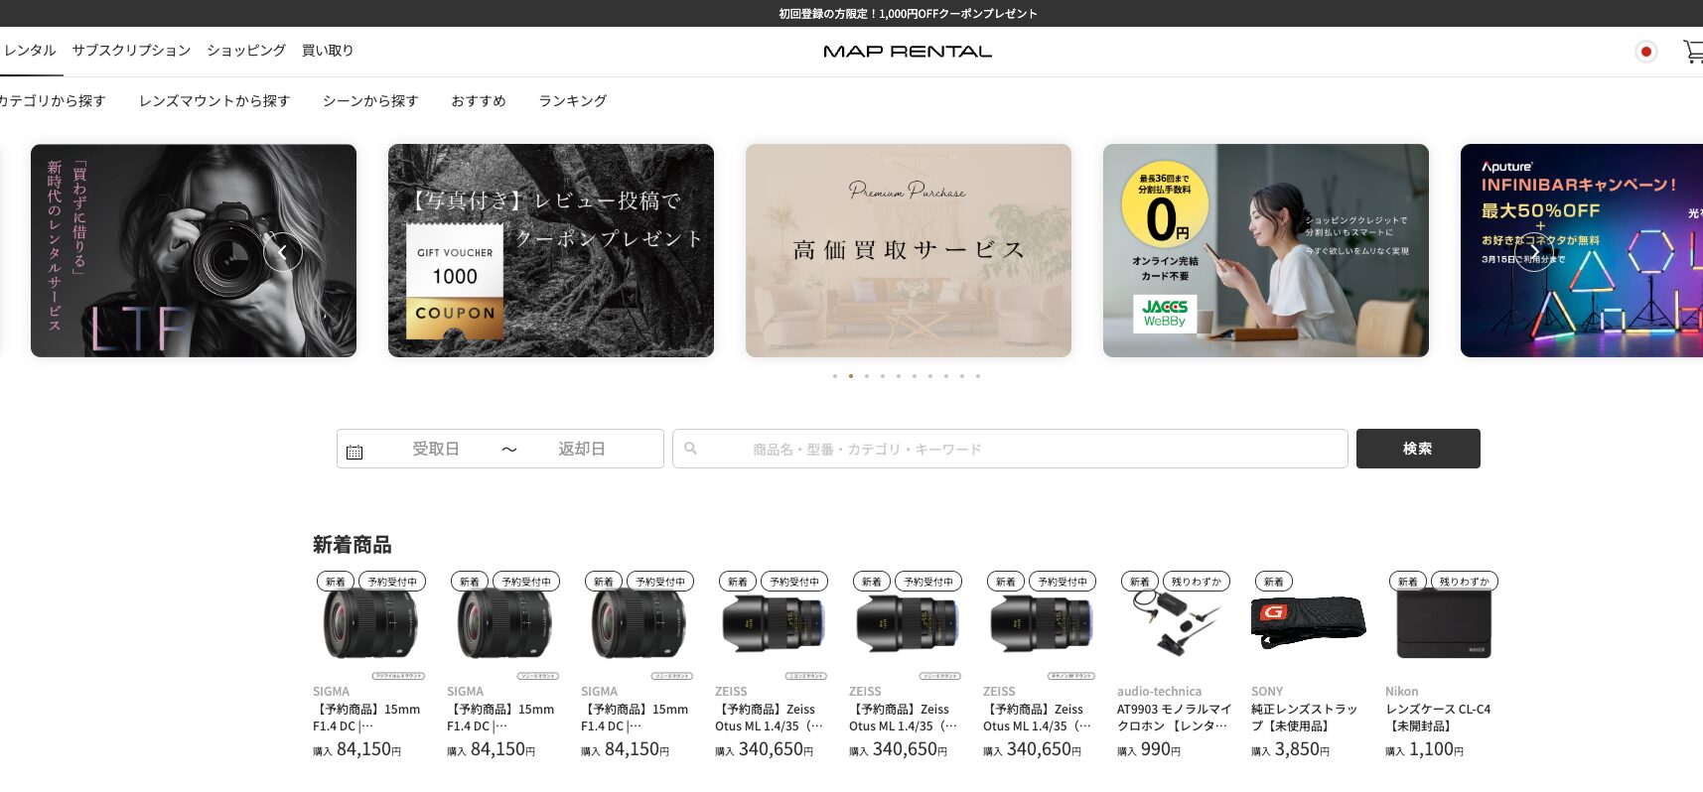Focus the product keyword search field
This screenshot has height=792, width=1703.
(x=1010, y=449)
